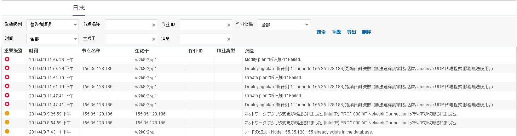Clear the 消息 filter with X icon

[x=229, y=39]
